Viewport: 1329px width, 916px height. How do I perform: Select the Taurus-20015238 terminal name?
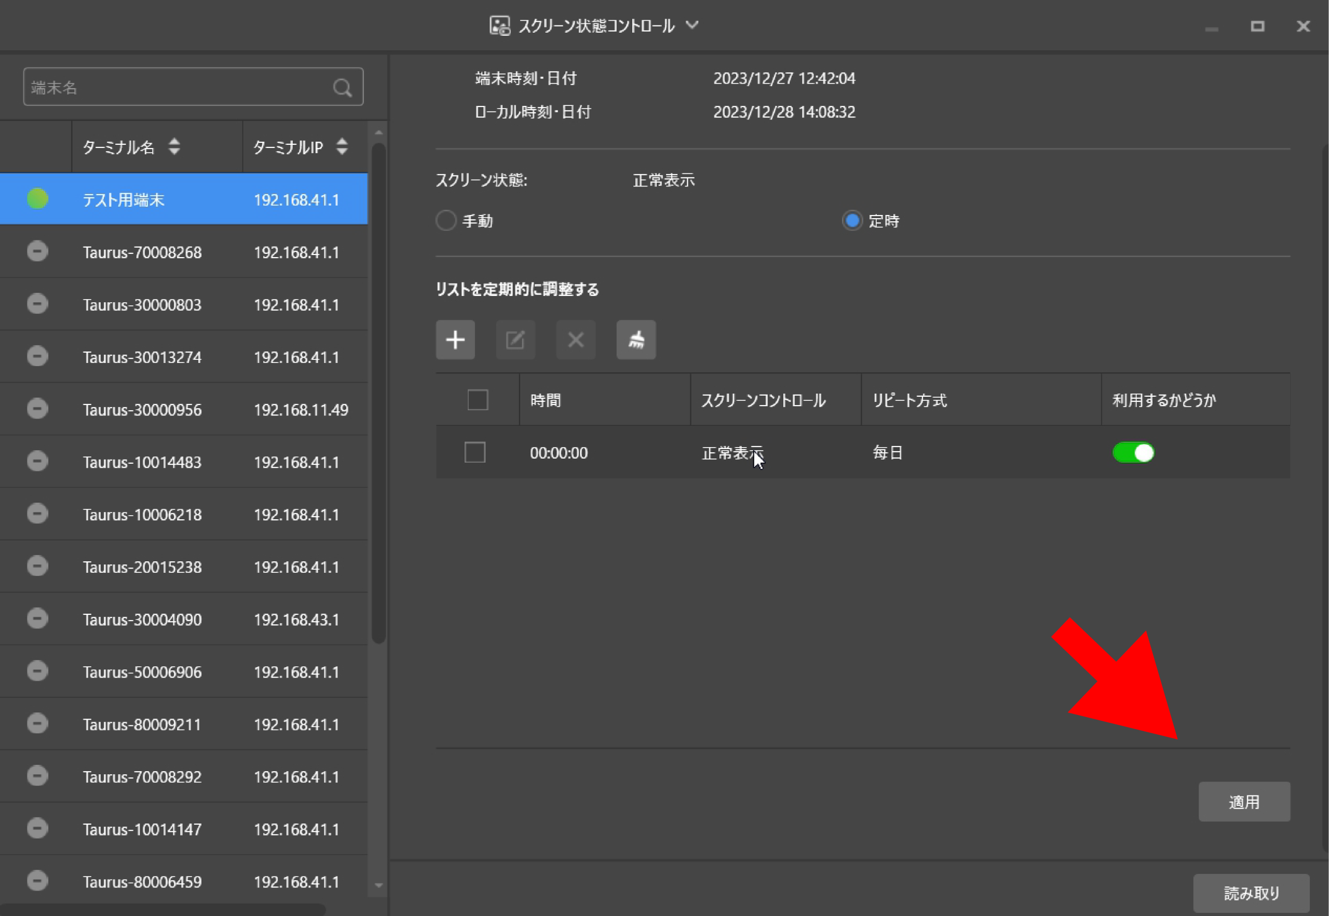tap(142, 567)
